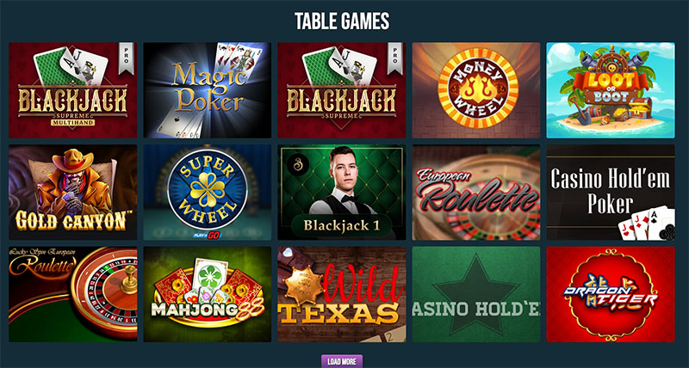Click the PRO ribbon on Blackjack Supreme

395,58
